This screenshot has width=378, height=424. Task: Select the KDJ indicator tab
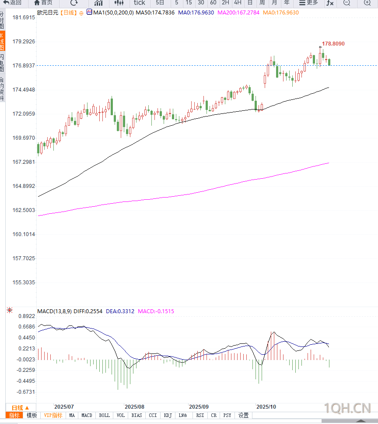pyautogui.click(x=168, y=415)
